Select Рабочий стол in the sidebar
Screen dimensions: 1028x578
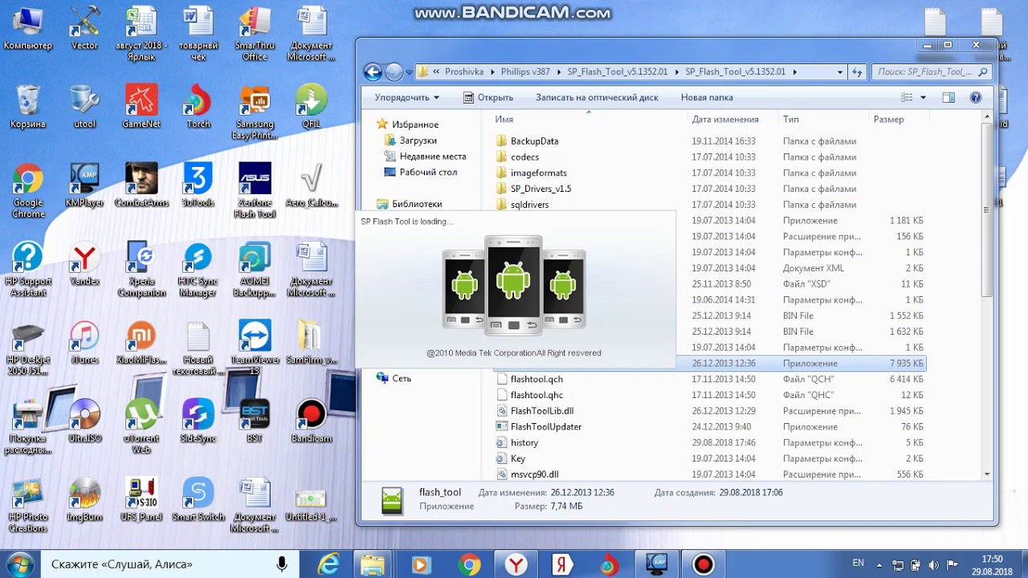point(428,172)
